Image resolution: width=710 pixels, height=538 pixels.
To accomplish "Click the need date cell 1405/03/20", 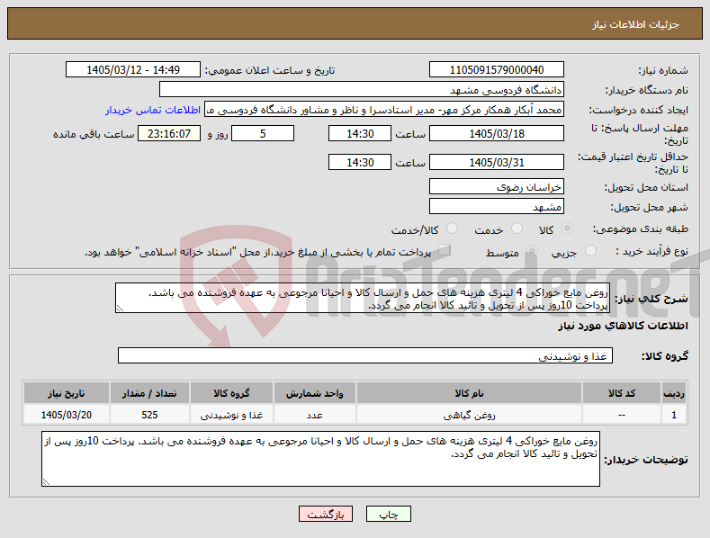I will pos(66,415).
